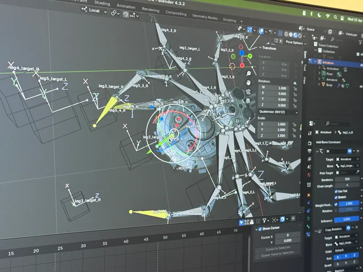The width and height of the screenshot is (363, 272).
Task: Open the Geometry Nodes workspace tab
Action: [x=205, y=17]
